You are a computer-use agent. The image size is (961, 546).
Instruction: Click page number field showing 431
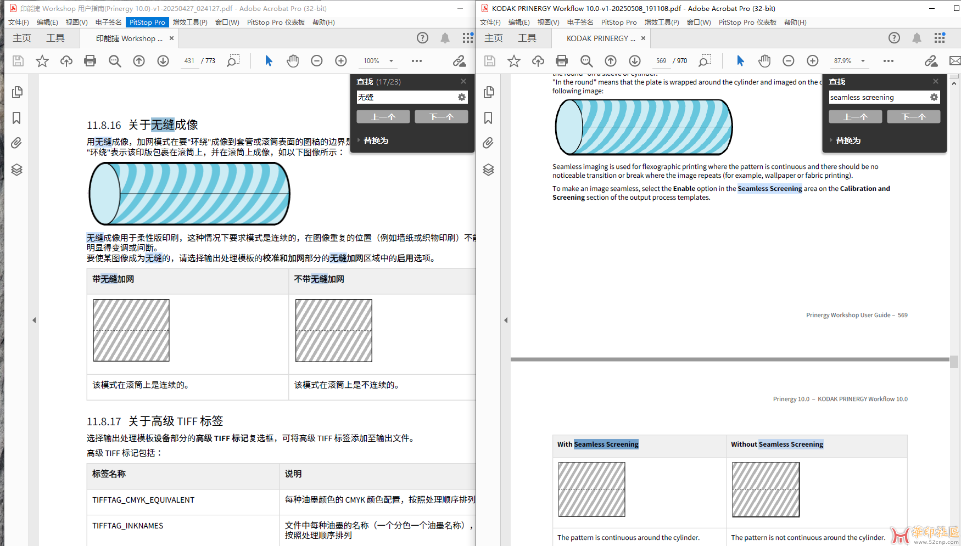click(189, 61)
